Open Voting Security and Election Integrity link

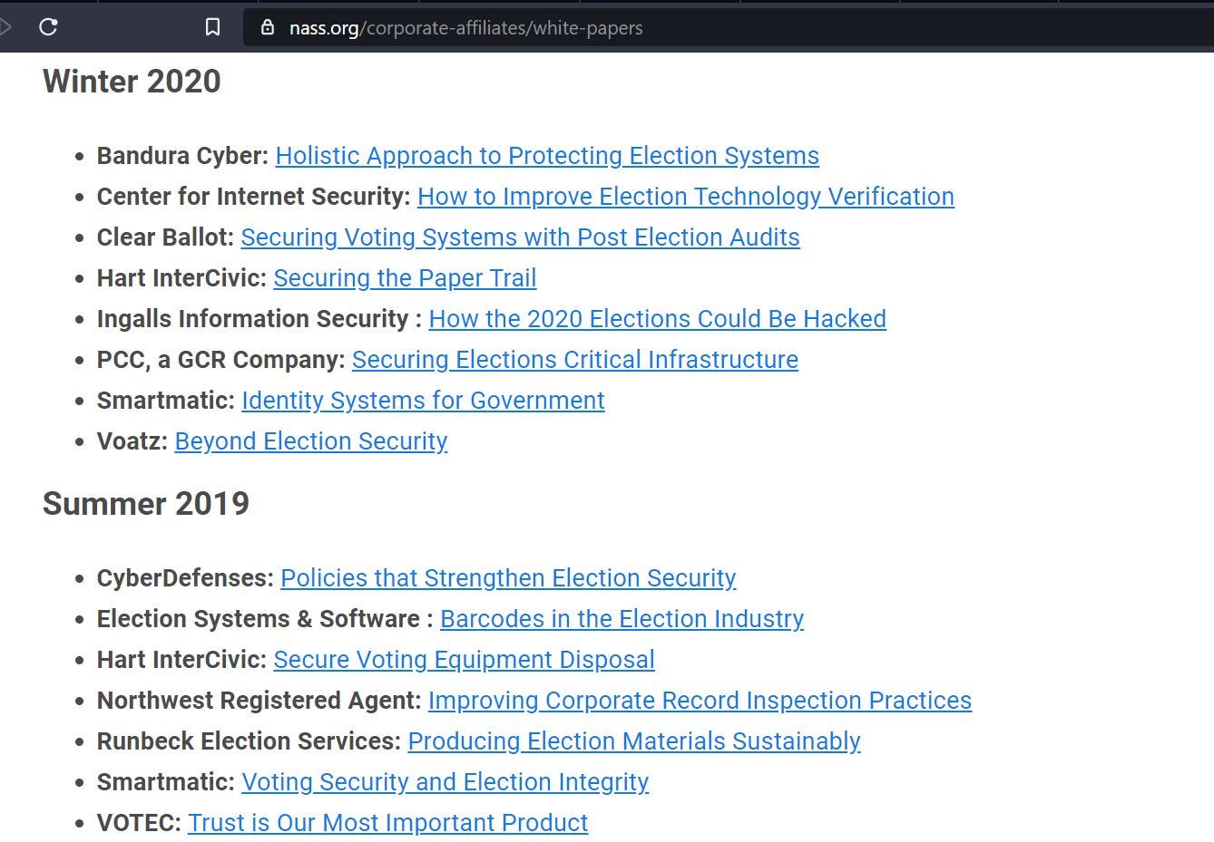pyautogui.click(x=445, y=782)
